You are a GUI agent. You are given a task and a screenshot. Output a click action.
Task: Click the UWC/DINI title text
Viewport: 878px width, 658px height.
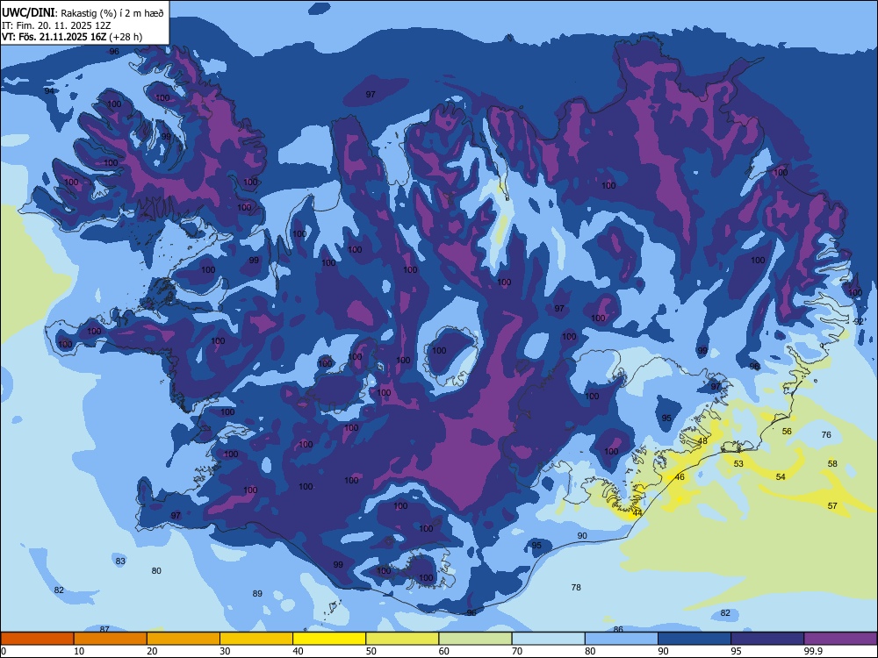[x=29, y=12]
